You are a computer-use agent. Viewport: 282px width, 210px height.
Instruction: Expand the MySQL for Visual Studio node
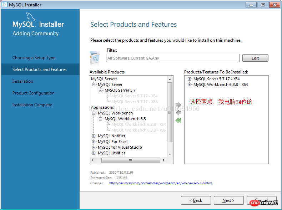(94, 148)
